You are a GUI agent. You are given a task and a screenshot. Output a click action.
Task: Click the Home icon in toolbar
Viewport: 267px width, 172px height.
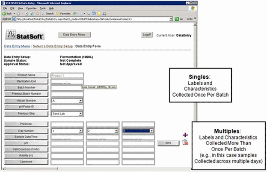click(x=37, y=14)
